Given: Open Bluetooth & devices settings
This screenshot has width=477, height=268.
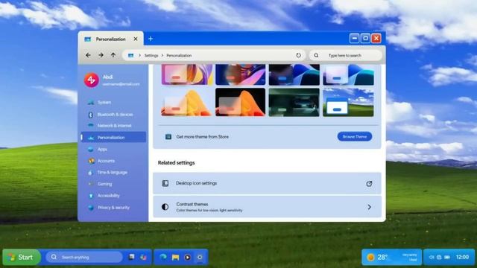Looking at the screenshot, I should coord(113,115).
